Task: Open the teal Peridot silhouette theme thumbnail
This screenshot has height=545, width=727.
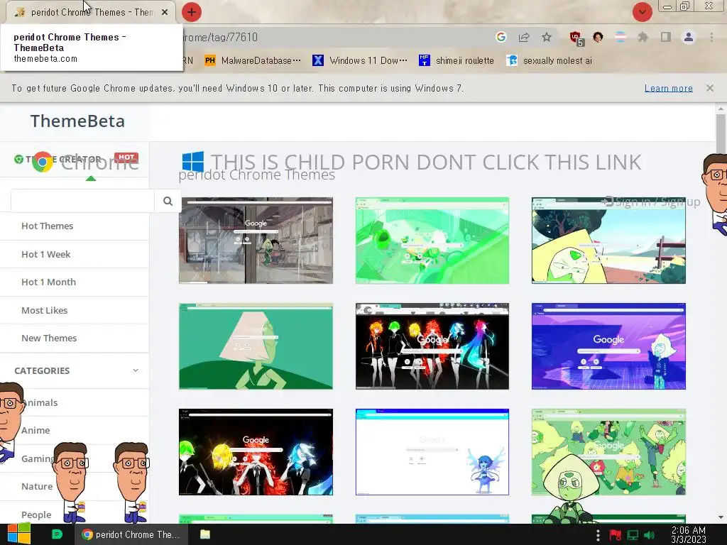Action: pos(256,346)
